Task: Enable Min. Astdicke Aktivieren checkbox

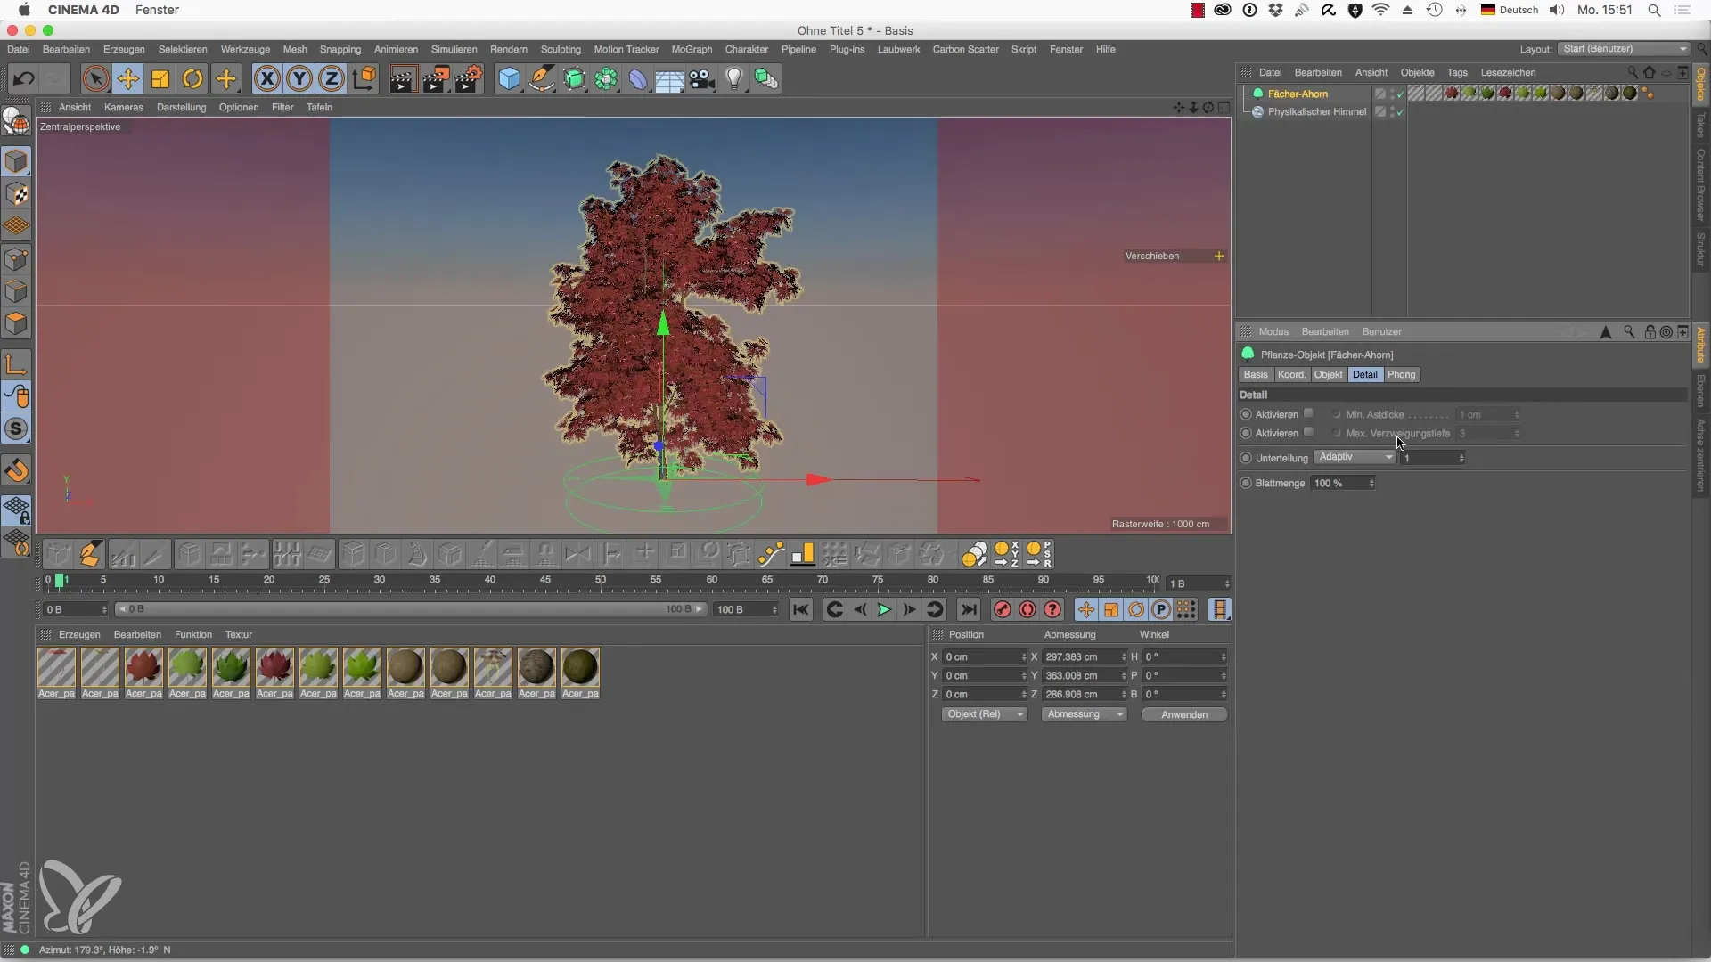Action: tap(1308, 413)
